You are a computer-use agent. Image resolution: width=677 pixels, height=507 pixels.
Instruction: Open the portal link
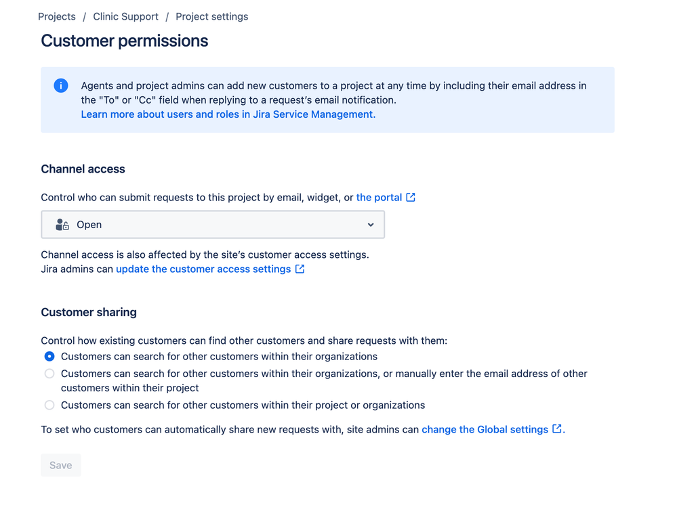tap(379, 198)
